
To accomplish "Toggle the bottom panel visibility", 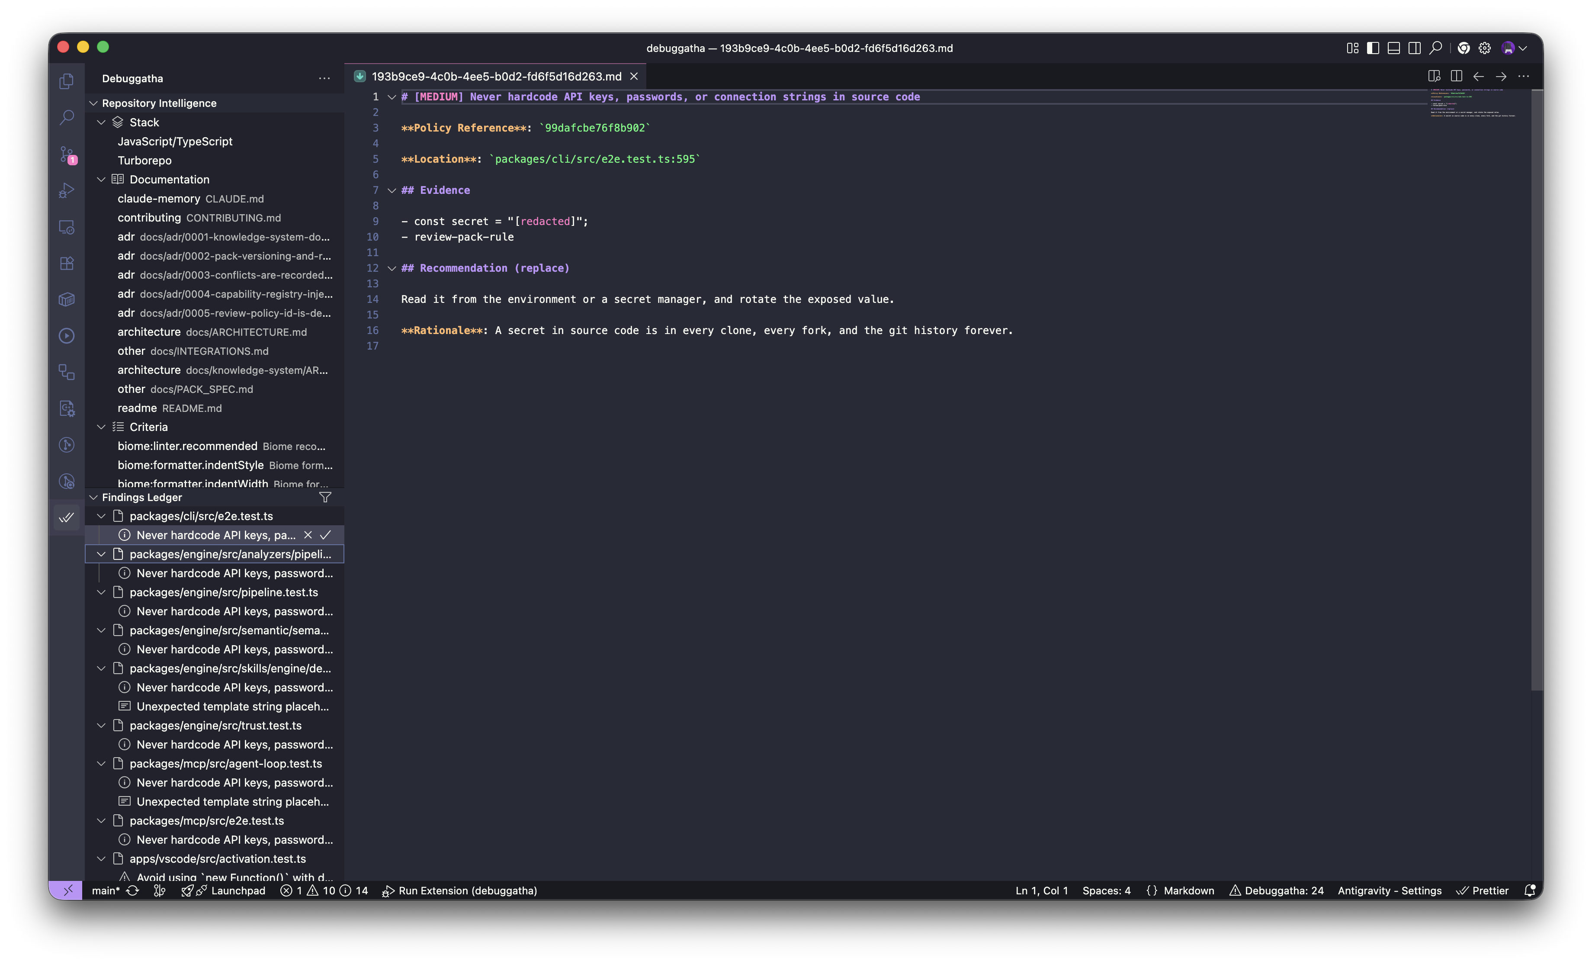I will click(x=1393, y=48).
